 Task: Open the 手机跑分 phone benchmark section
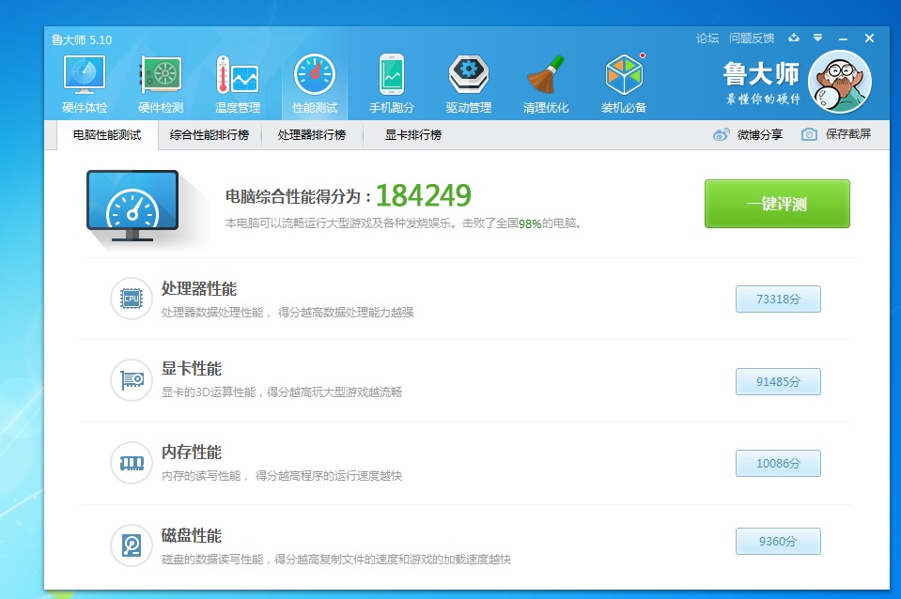point(392,84)
